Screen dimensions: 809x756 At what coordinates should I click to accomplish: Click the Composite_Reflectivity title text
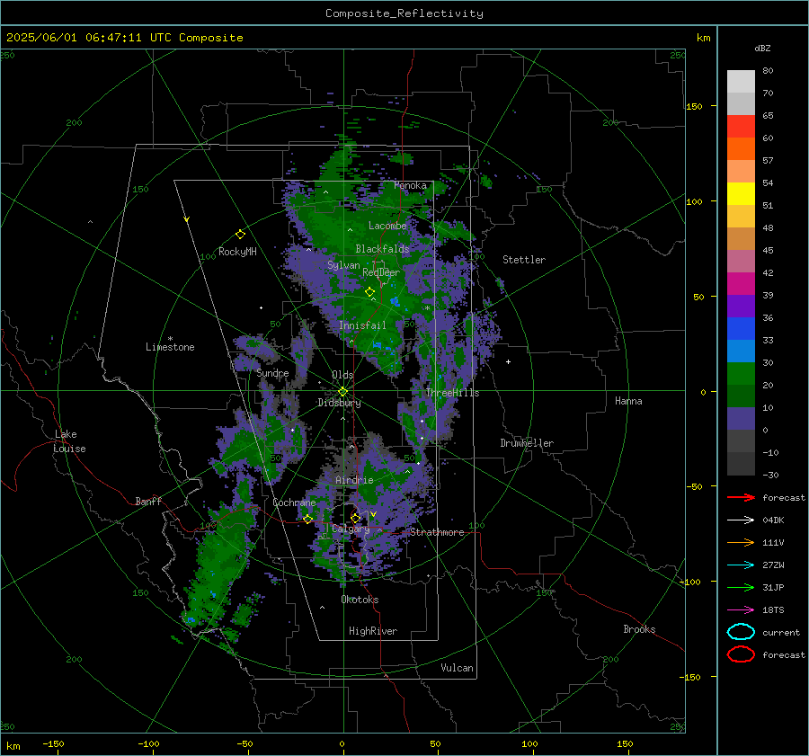tap(404, 13)
